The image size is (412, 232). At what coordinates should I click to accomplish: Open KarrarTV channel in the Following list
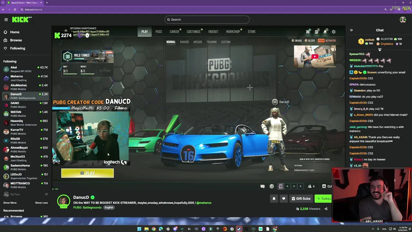click(x=26, y=131)
